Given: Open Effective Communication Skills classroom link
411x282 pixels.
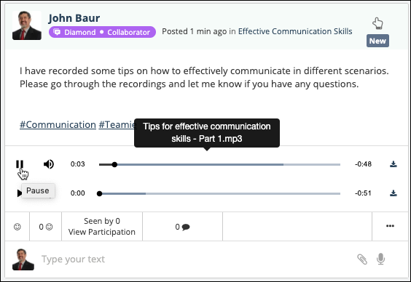Looking at the screenshot, I should 295,31.
